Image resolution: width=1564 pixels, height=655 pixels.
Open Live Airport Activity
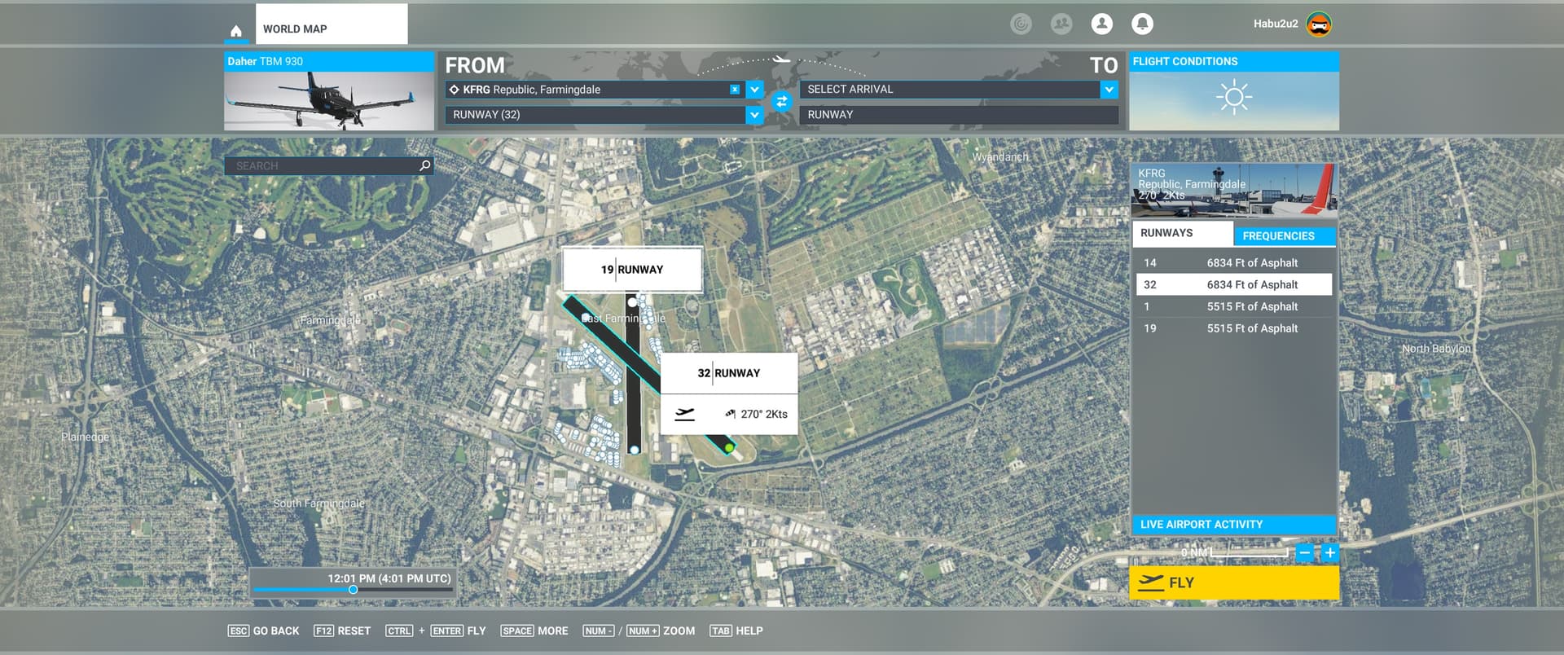pos(1233,525)
